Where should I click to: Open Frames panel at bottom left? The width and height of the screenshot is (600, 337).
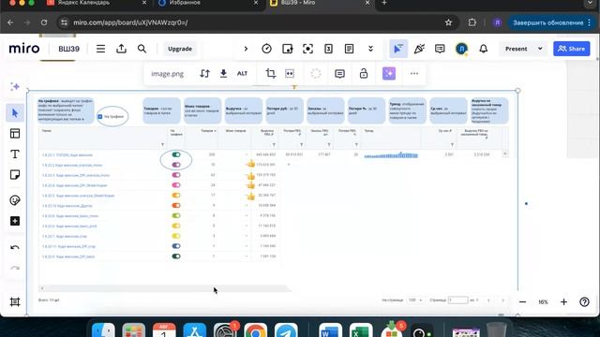tap(15, 301)
